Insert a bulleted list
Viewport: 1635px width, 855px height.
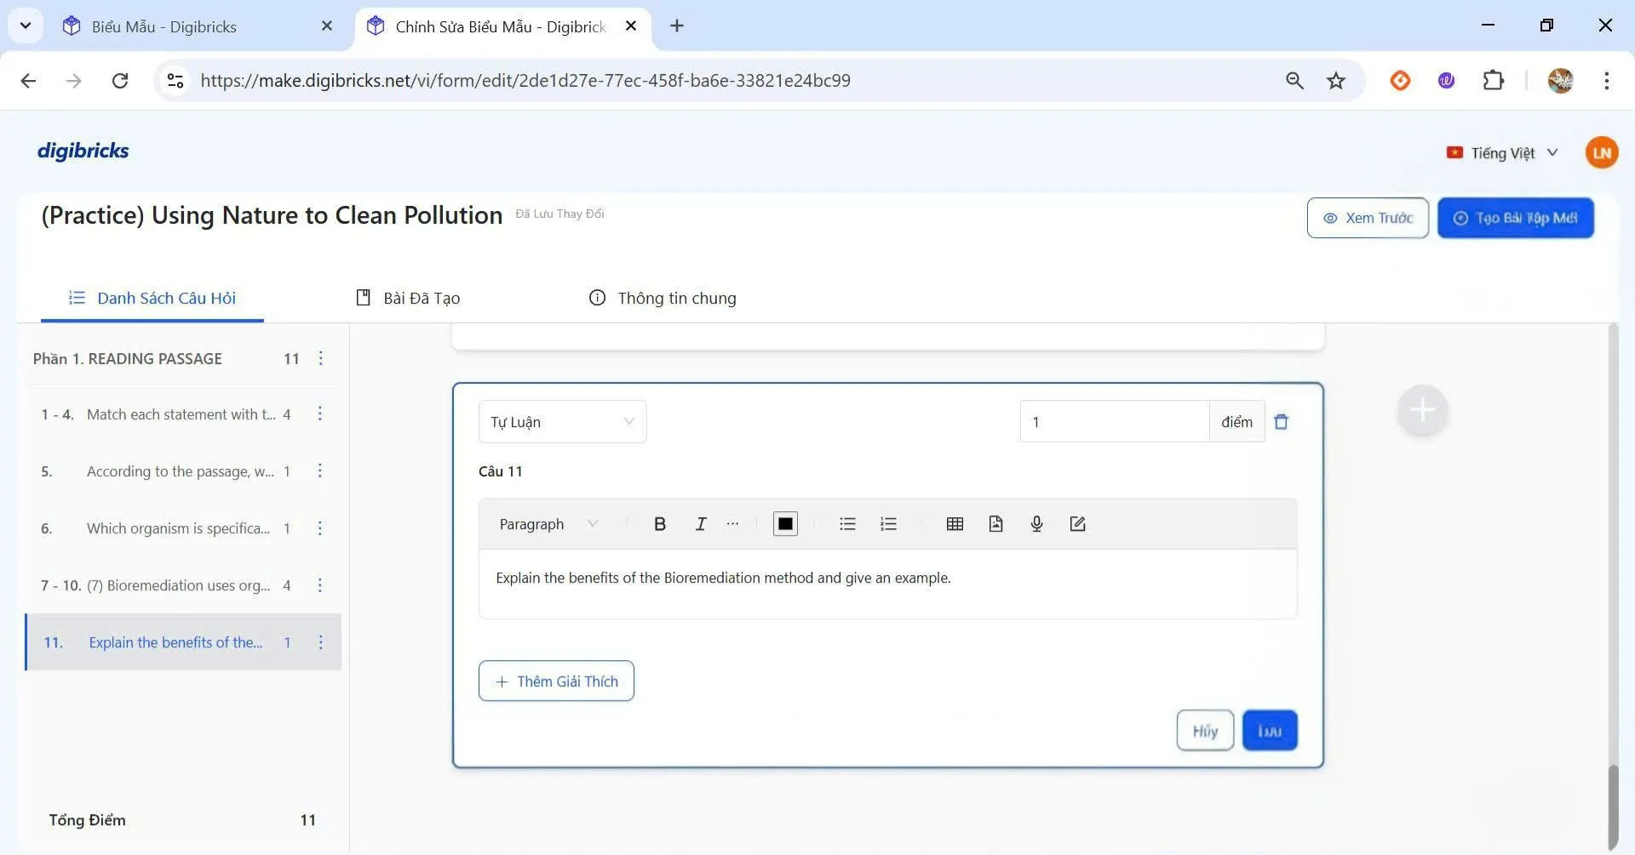click(x=846, y=524)
